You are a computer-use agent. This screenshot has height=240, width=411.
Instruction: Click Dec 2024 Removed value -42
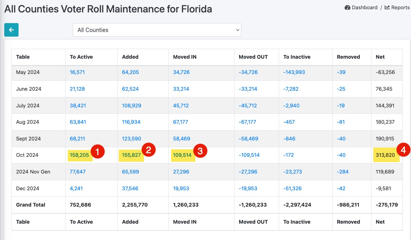[341, 188]
